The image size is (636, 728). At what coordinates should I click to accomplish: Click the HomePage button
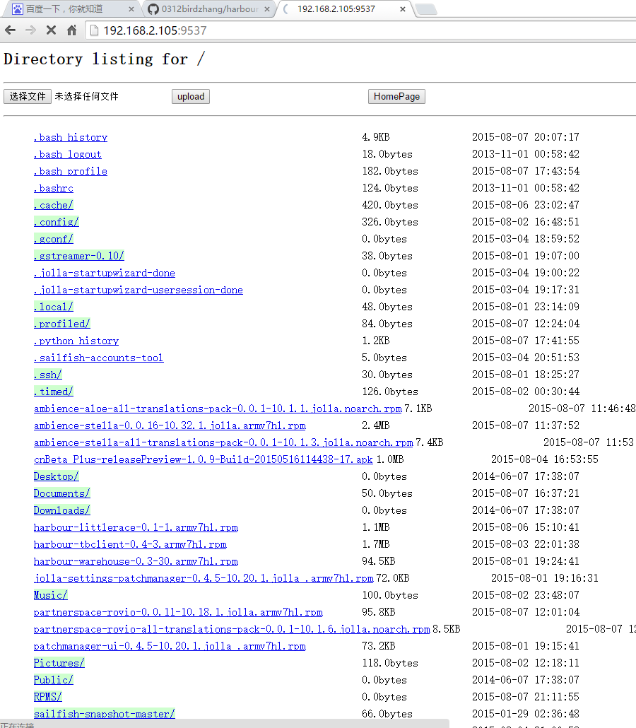click(x=396, y=97)
